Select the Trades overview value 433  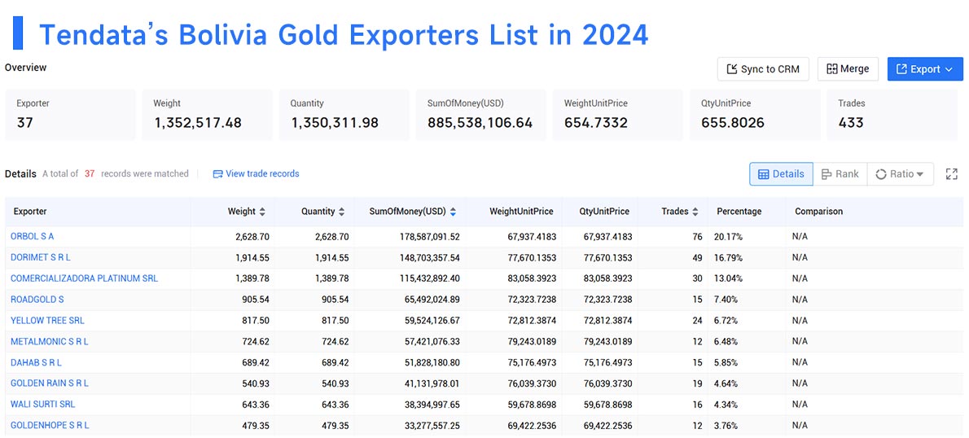(851, 122)
